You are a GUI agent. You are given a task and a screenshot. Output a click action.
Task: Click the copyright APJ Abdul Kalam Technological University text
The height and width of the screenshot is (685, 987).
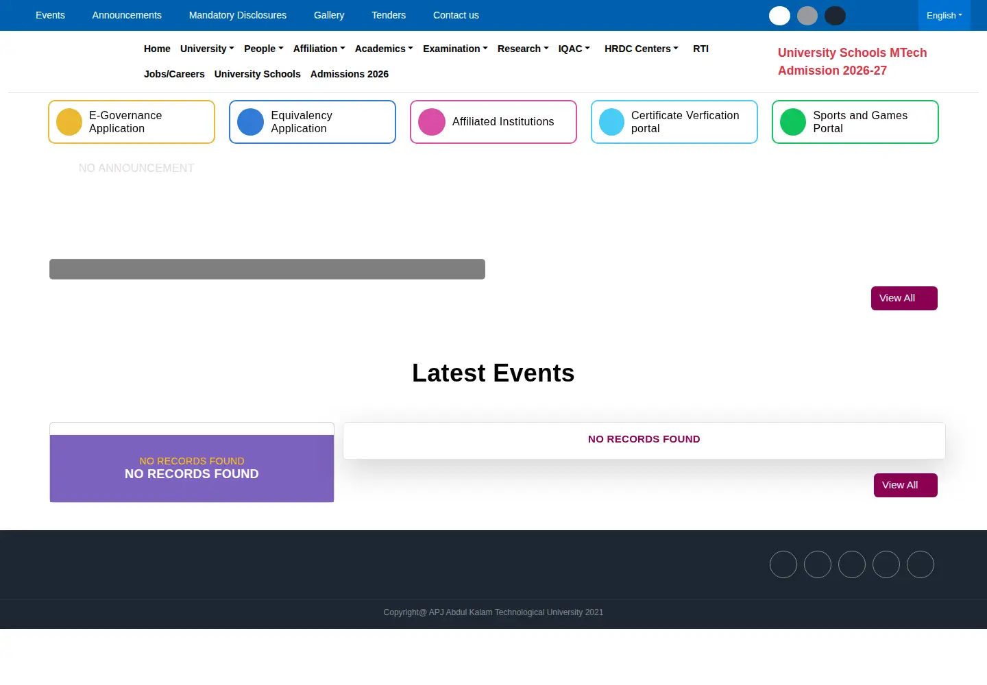[493, 612]
